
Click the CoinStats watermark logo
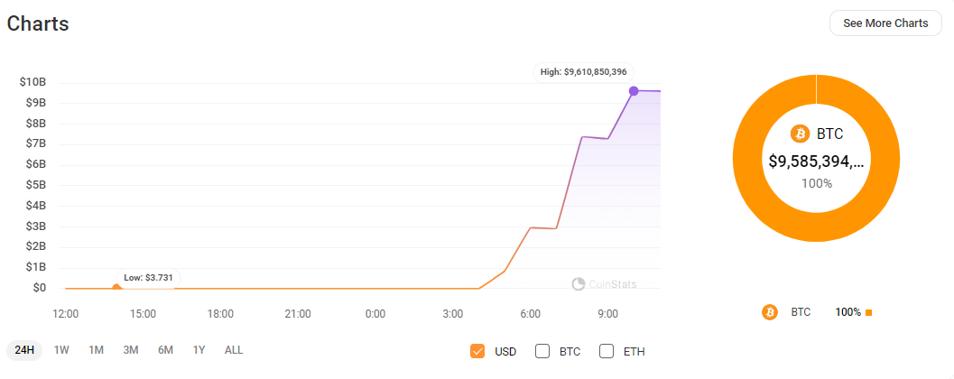point(579,284)
